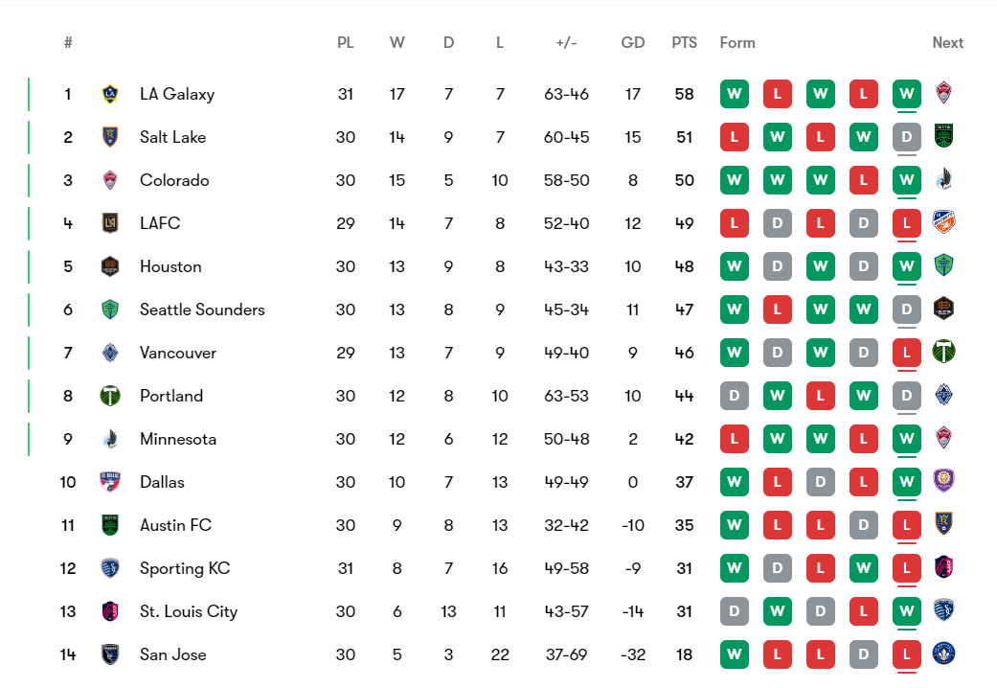The image size is (997, 688).
Task: Click the LA Galaxy crest beside team name
Action: click(110, 94)
